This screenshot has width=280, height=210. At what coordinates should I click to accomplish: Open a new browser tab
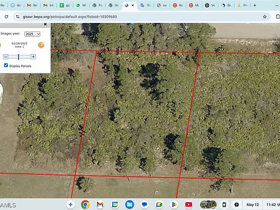255,5
